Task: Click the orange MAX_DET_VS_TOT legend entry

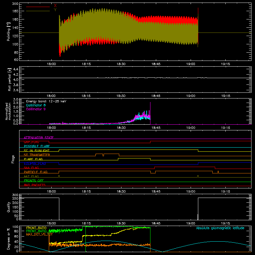Action: (x=39, y=234)
